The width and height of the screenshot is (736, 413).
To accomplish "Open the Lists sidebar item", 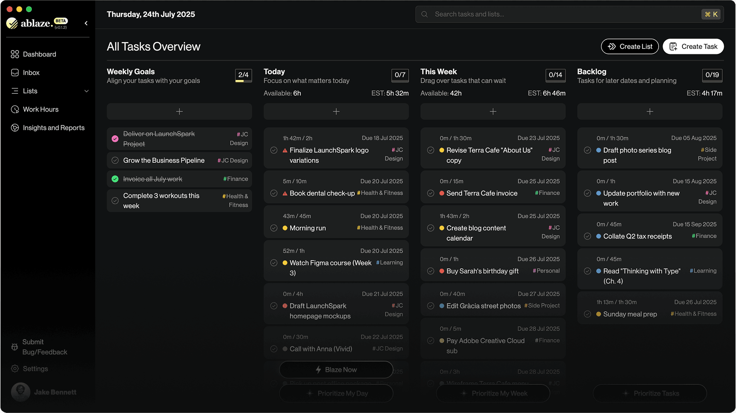I will pos(30,91).
